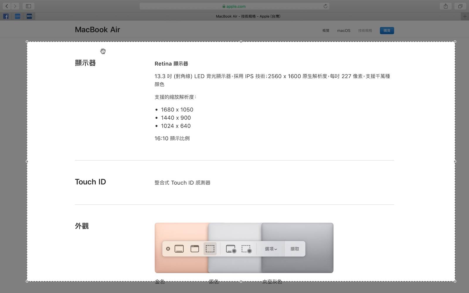
Task: Select capture entire screen mode
Action: coord(179,249)
